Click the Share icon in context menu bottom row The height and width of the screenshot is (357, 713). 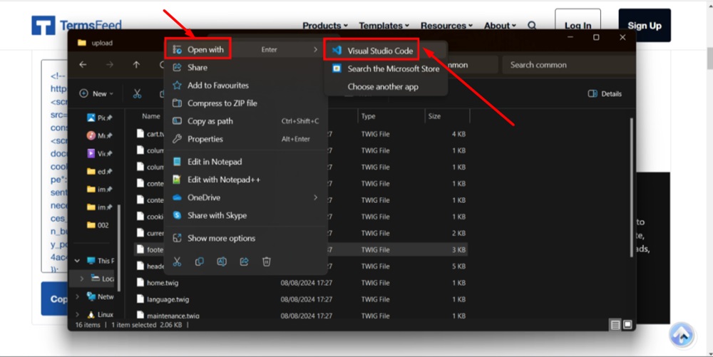pyautogui.click(x=244, y=262)
